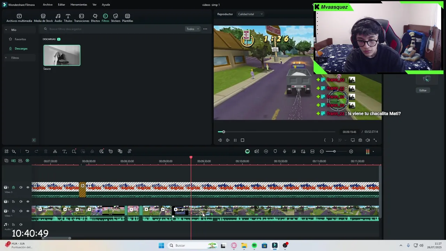Screen dimensions: 446x251
Task: Expand the Filtros sidebar category
Action: coord(6,58)
